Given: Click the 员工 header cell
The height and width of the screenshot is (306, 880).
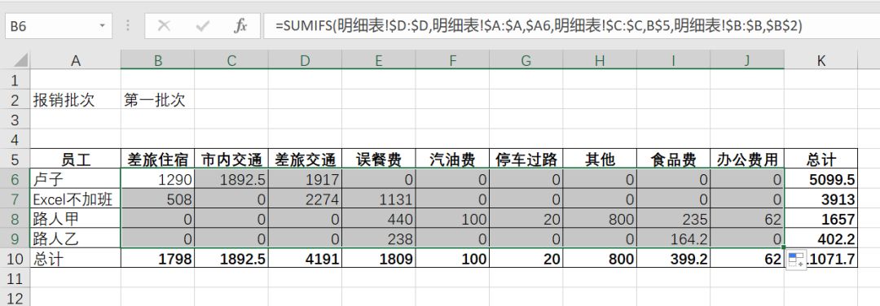Looking at the screenshot, I should point(75,160).
